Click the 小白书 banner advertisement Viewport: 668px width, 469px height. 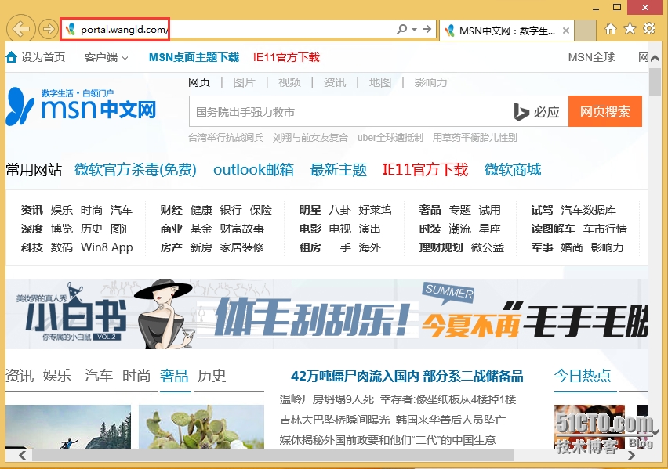click(x=327, y=314)
